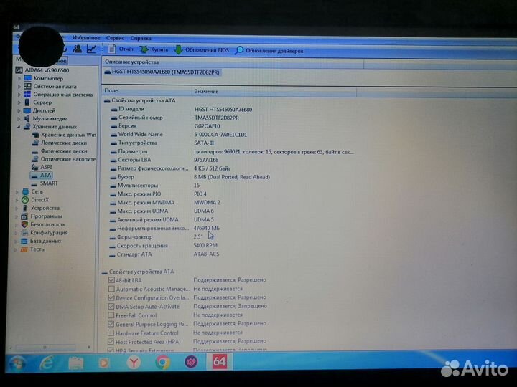The width and height of the screenshot is (517, 387).
Task: Click the graph chart toolbar icon
Action: [91, 49]
